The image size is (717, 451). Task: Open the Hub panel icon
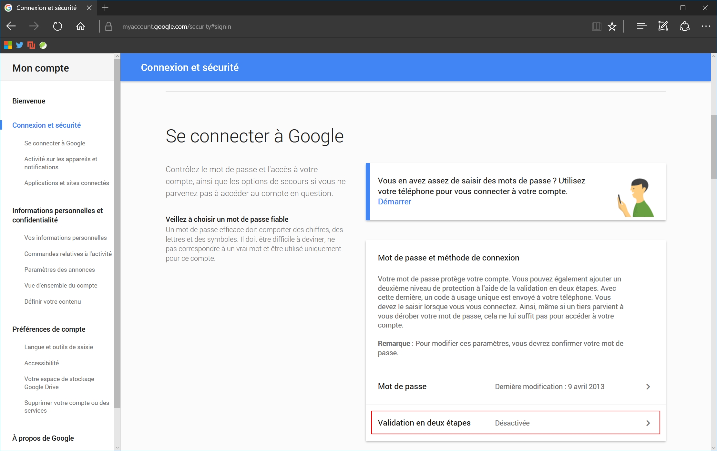click(x=642, y=26)
